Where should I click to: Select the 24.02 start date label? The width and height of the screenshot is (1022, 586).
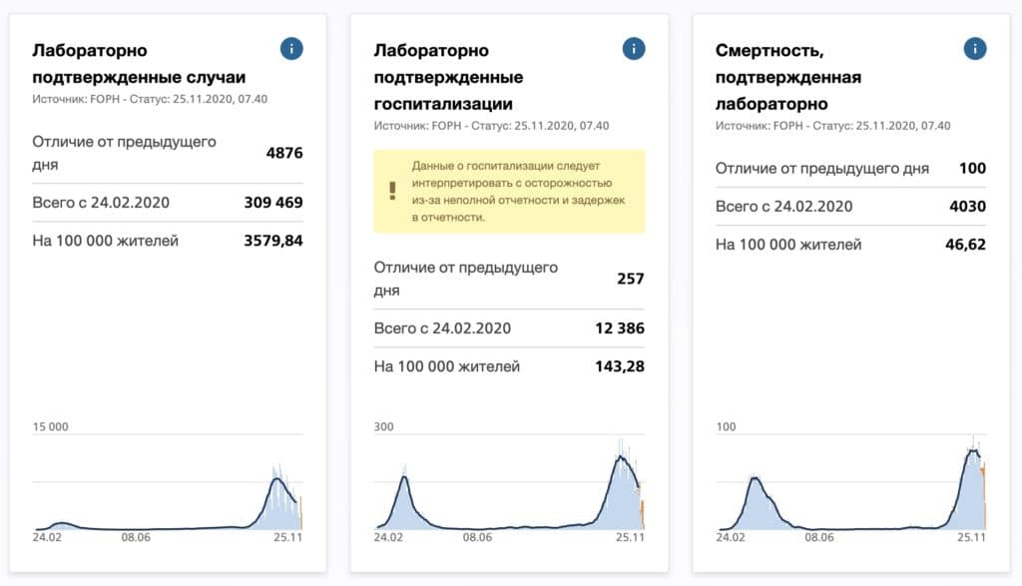coord(47,535)
